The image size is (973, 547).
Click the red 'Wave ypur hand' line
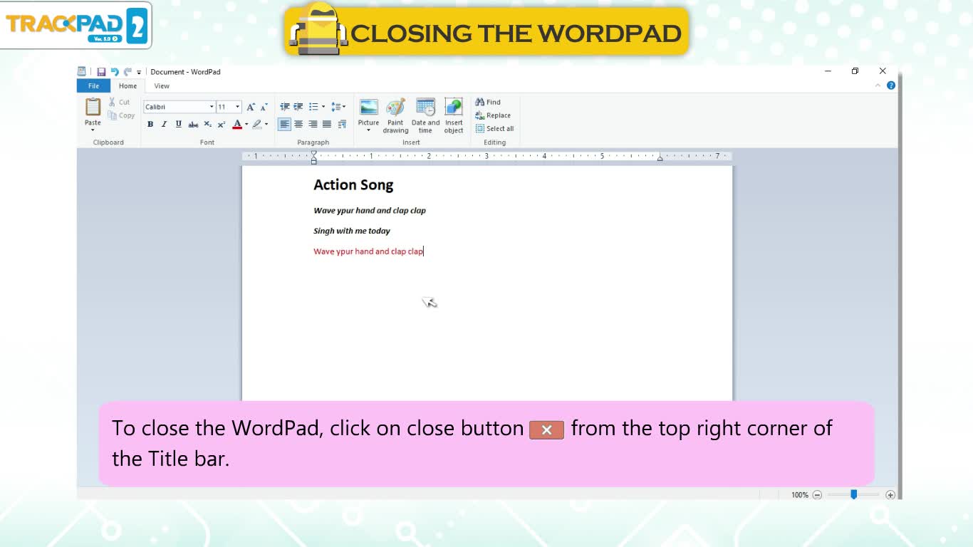coord(368,251)
